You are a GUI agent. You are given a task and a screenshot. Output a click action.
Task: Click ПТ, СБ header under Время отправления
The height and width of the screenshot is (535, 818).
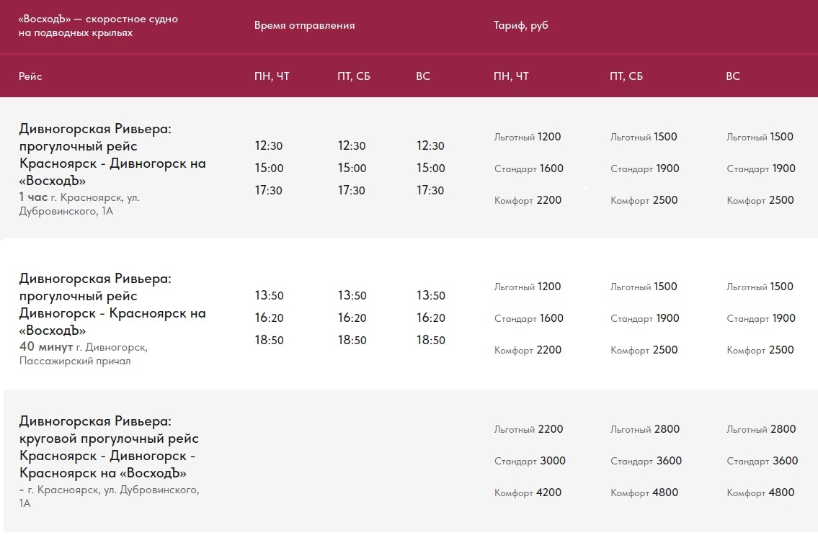(354, 76)
